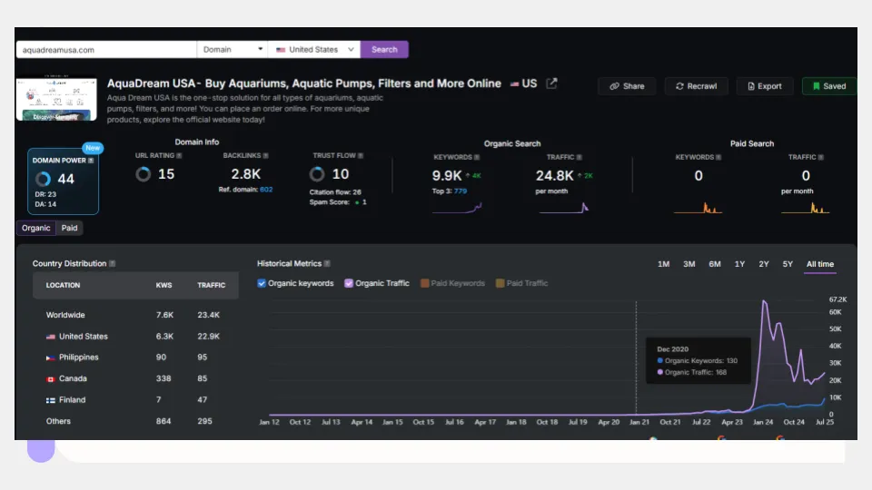The image size is (872, 490).
Task: Click the Paid Search Traffic info icon
Action: tap(821, 157)
